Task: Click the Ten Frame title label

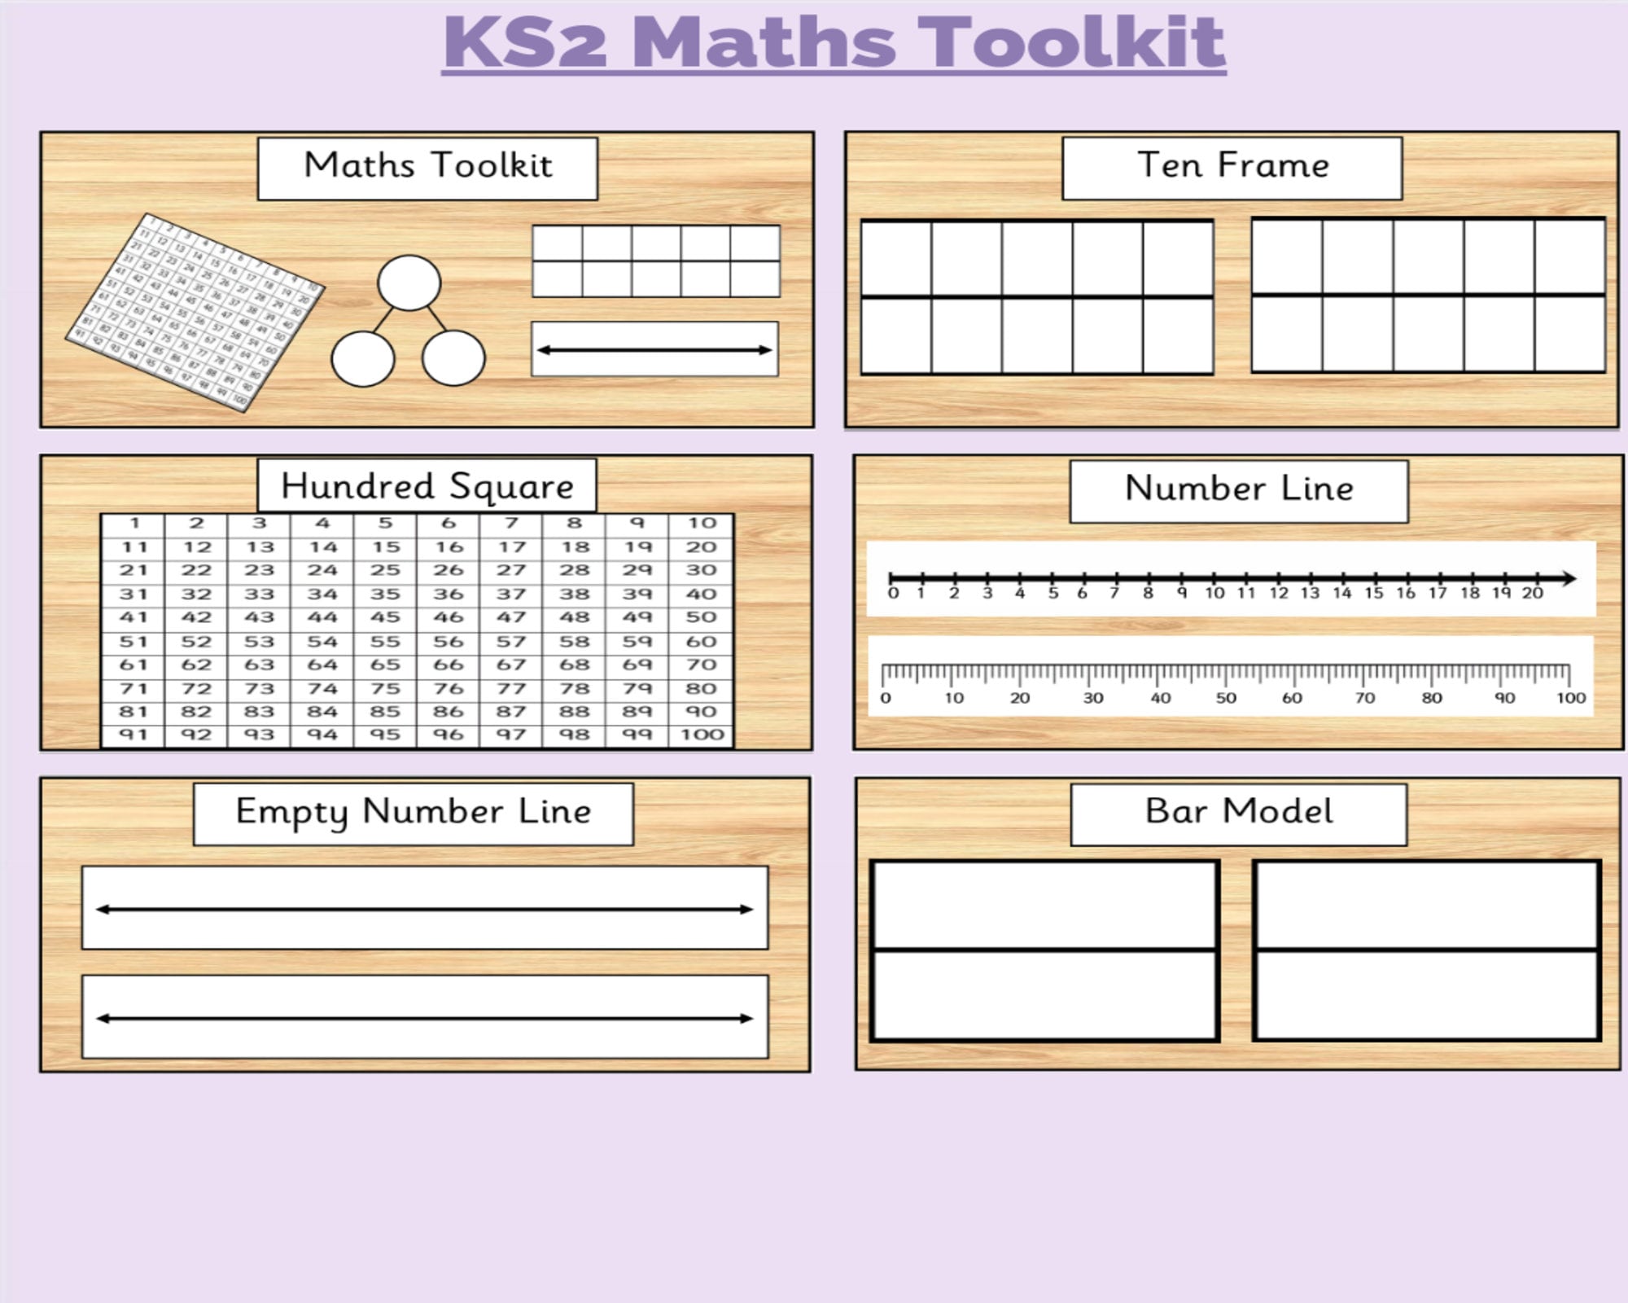Action: (1232, 165)
